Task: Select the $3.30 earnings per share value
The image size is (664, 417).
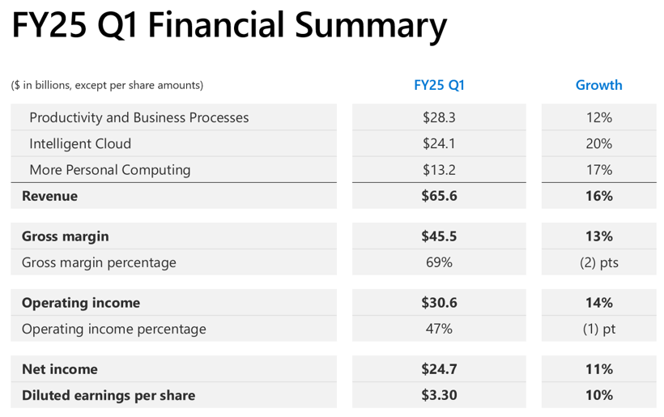Action: (x=439, y=395)
